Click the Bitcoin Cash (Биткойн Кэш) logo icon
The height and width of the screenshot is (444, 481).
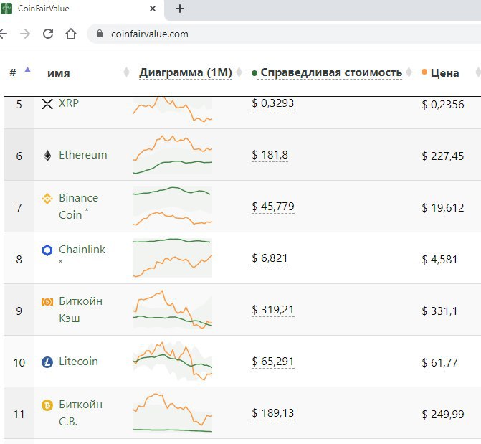point(47,302)
